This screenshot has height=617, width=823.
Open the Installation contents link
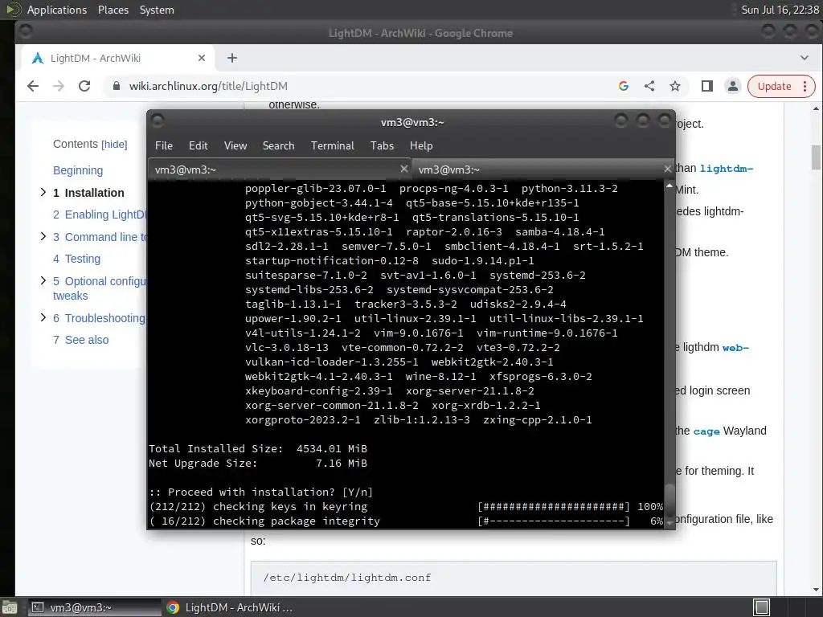(88, 193)
